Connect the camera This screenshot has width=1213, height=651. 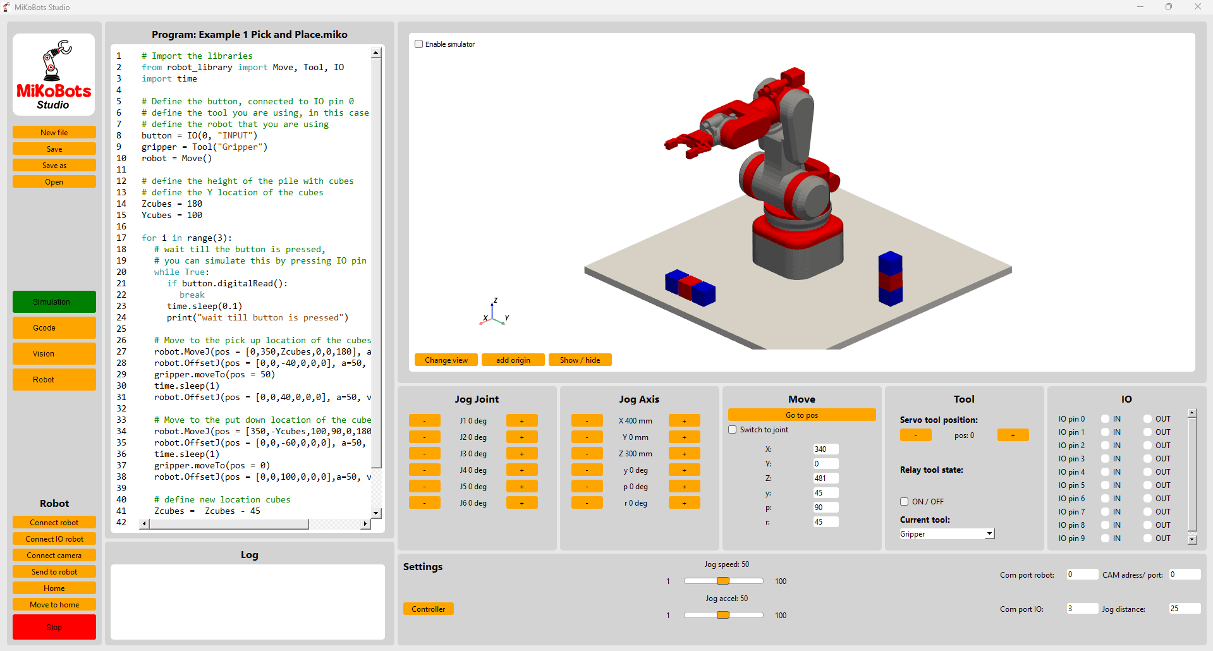tap(54, 555)
